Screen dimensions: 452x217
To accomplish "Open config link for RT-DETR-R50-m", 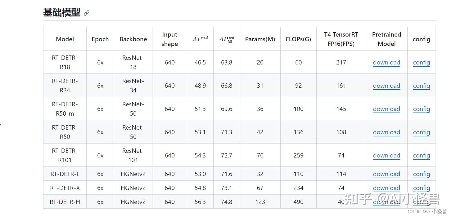I will [421, 109].
